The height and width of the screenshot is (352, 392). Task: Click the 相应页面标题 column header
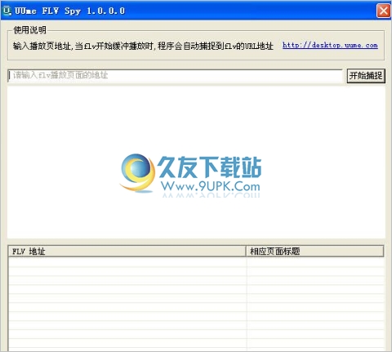point(314,251)
